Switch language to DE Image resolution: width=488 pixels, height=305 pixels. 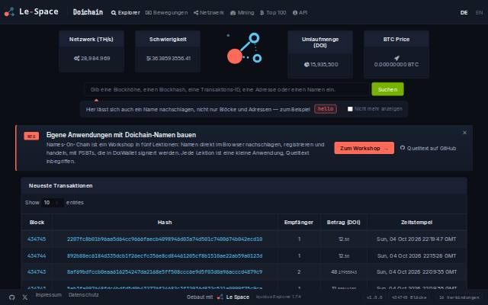pos(464,12)
